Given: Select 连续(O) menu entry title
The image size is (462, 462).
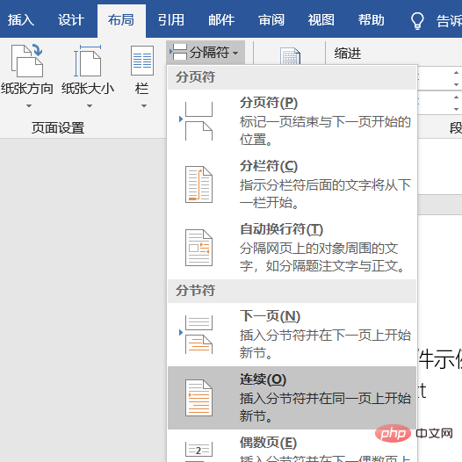Looking at the screenshot, I should coord(263,379).
